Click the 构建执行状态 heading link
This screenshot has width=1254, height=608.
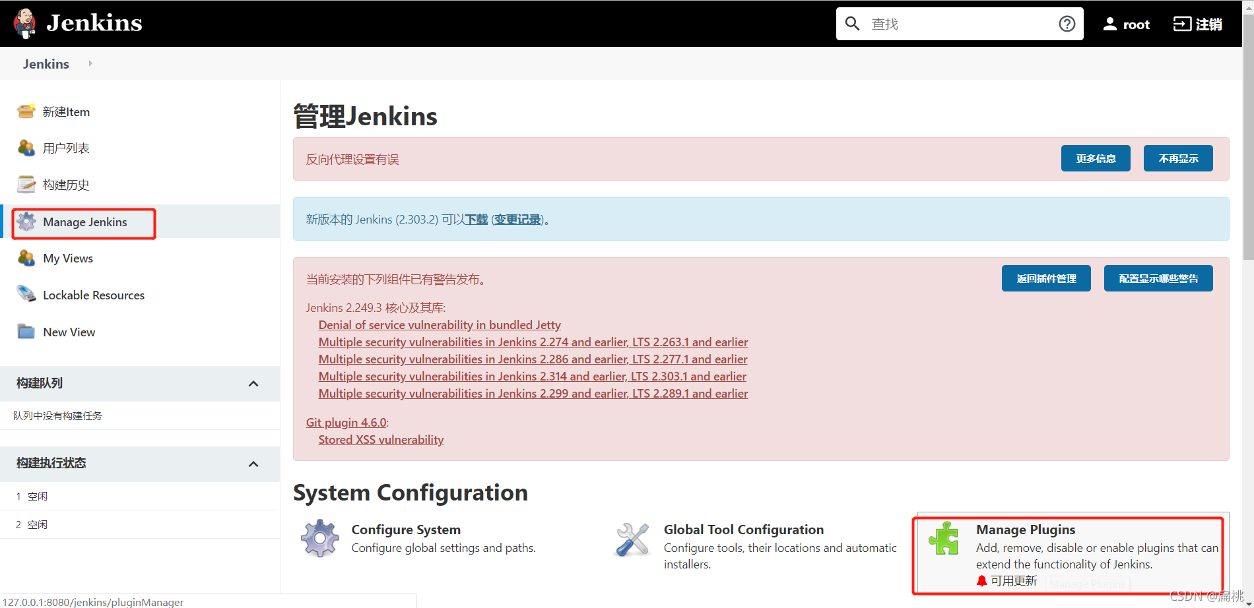coord(51,463)
